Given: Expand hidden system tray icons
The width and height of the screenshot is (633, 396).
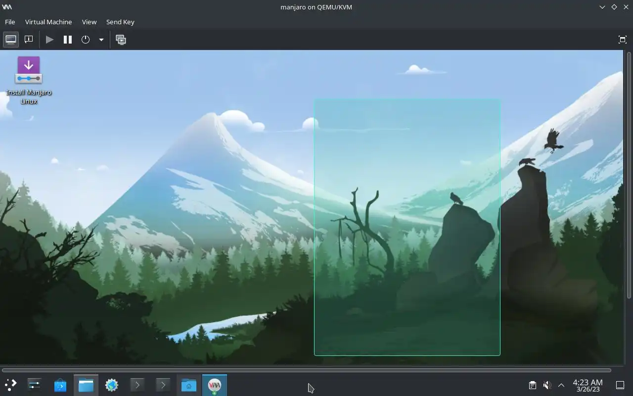Looking at the screenshot, I should [561, 385].
